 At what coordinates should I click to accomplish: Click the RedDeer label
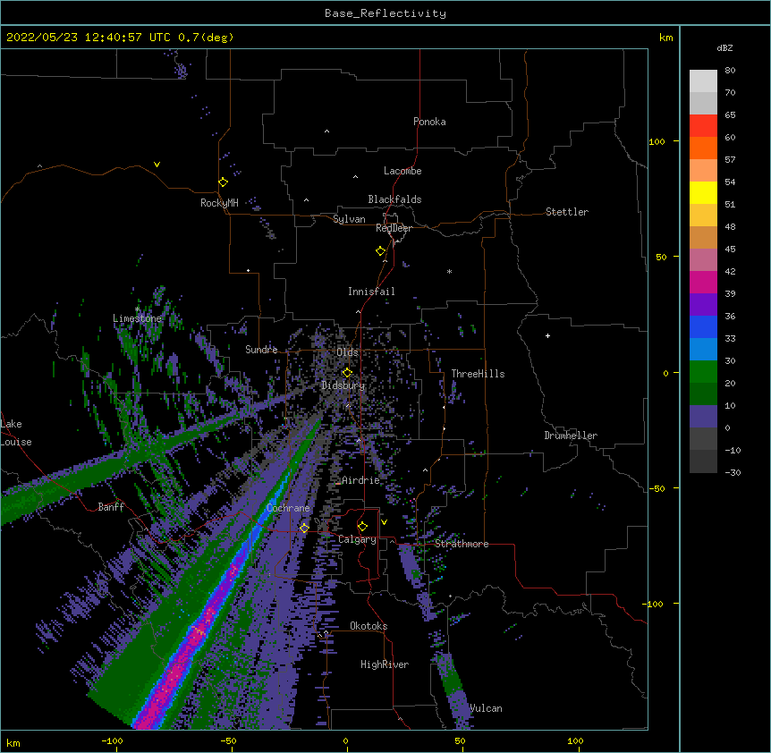pos(394,228)
